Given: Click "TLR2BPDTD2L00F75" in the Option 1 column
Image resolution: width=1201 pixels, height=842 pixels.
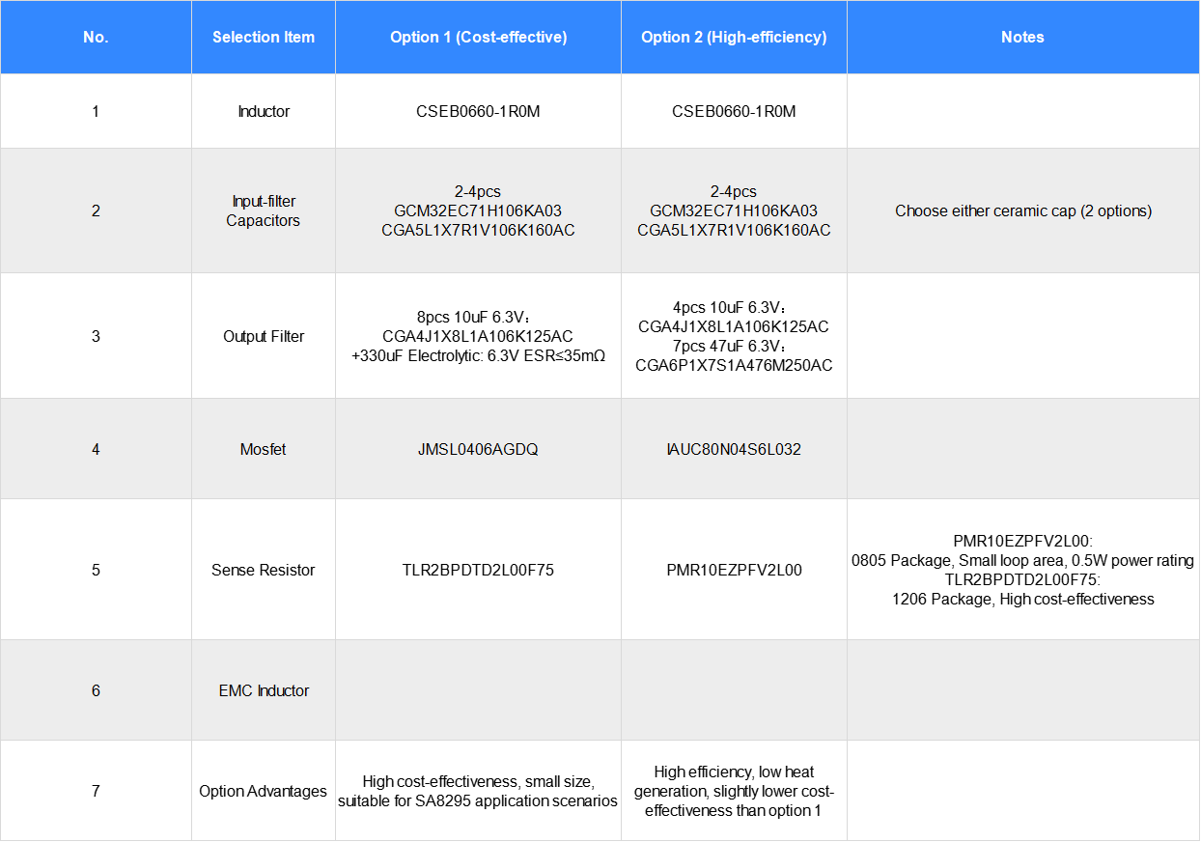Looking at the screenshot, I should [478, 570].
